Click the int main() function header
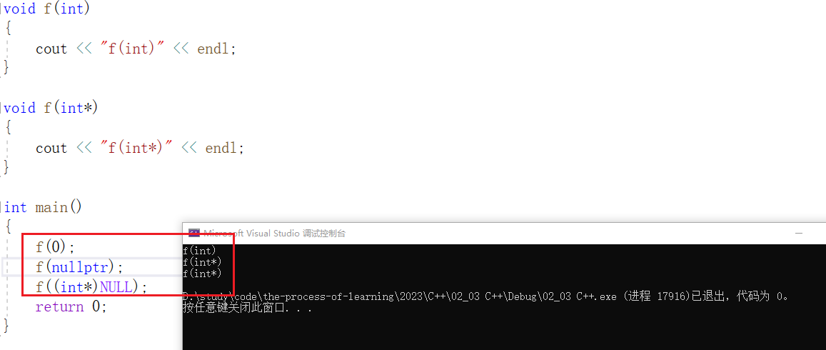This screenshot has height=350, width=826. click(44, 207)
